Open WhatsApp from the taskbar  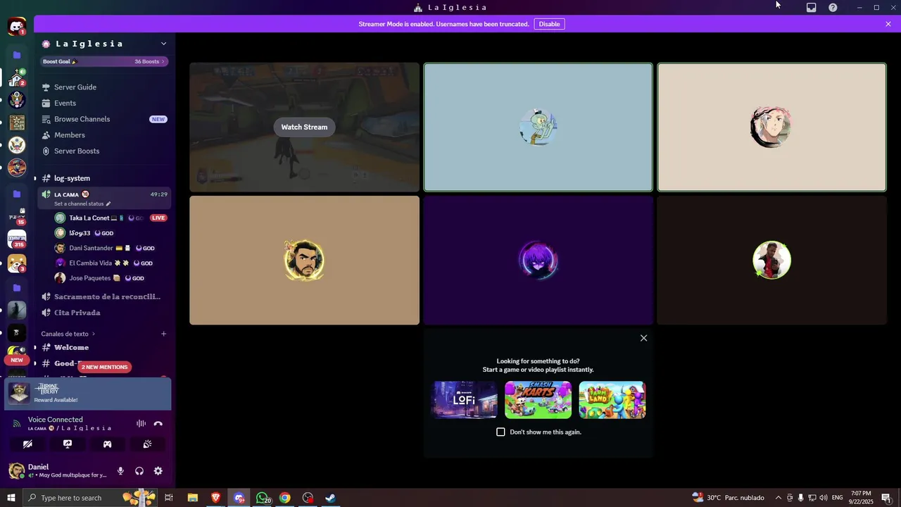[x=263, y=498]
